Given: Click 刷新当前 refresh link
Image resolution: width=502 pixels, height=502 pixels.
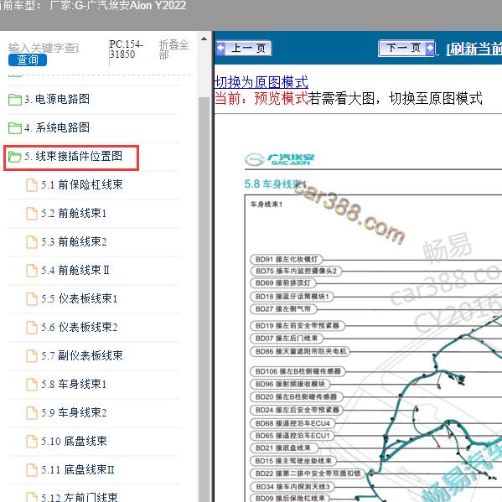Looking at the screenshot, I should point(474,49).
